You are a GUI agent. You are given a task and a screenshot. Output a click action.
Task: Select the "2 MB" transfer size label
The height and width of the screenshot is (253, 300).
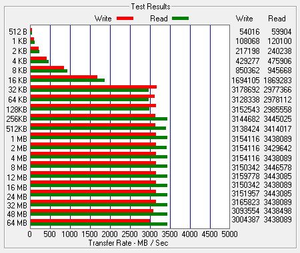pos(19,148)
